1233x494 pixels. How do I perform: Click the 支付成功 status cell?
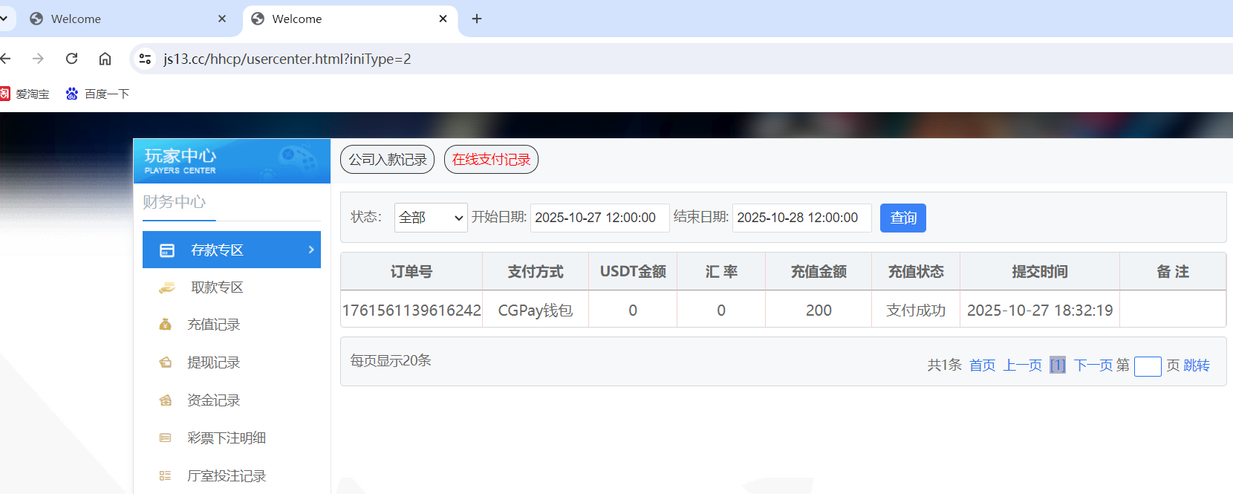916,311
